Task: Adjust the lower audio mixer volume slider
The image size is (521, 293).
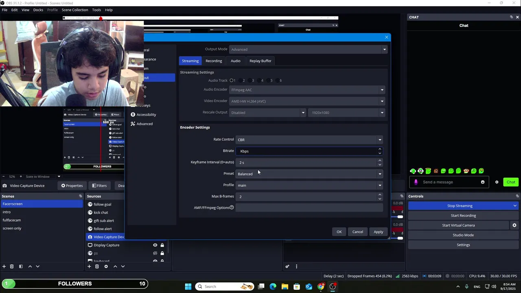Action: coord(400,238)
